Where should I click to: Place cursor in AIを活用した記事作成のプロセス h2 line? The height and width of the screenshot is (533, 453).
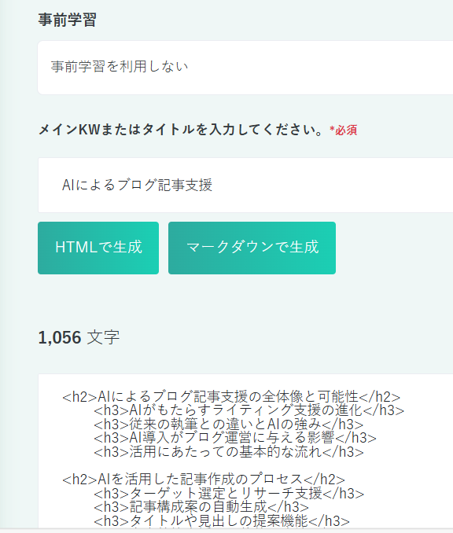pos(204,480)
